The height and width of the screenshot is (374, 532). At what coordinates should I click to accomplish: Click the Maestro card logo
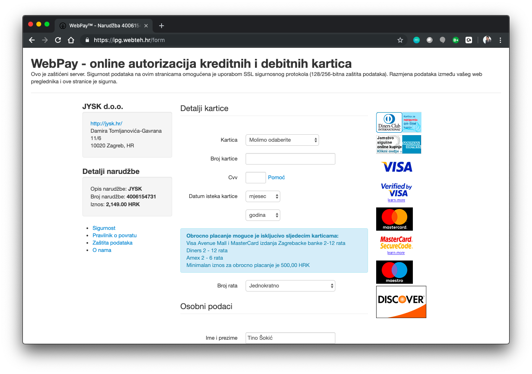point(394,272)
